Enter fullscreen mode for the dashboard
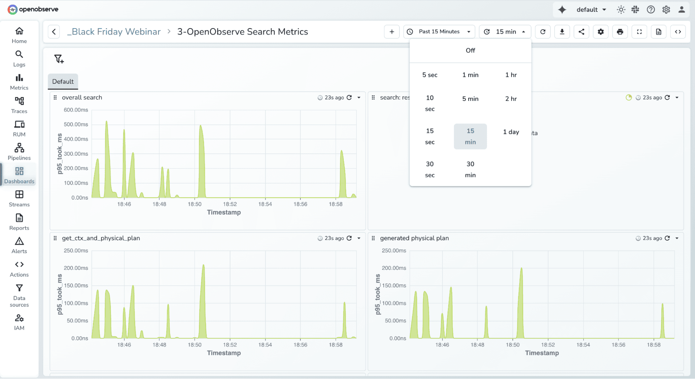This screenshot has height=379, width=695. point(639,32)
